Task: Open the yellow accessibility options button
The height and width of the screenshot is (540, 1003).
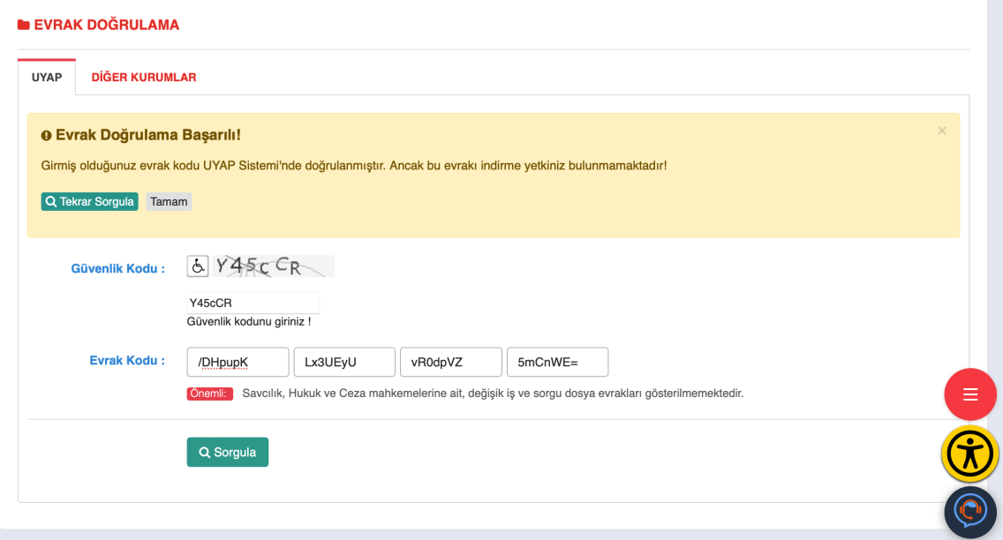Action: [969, 454]
